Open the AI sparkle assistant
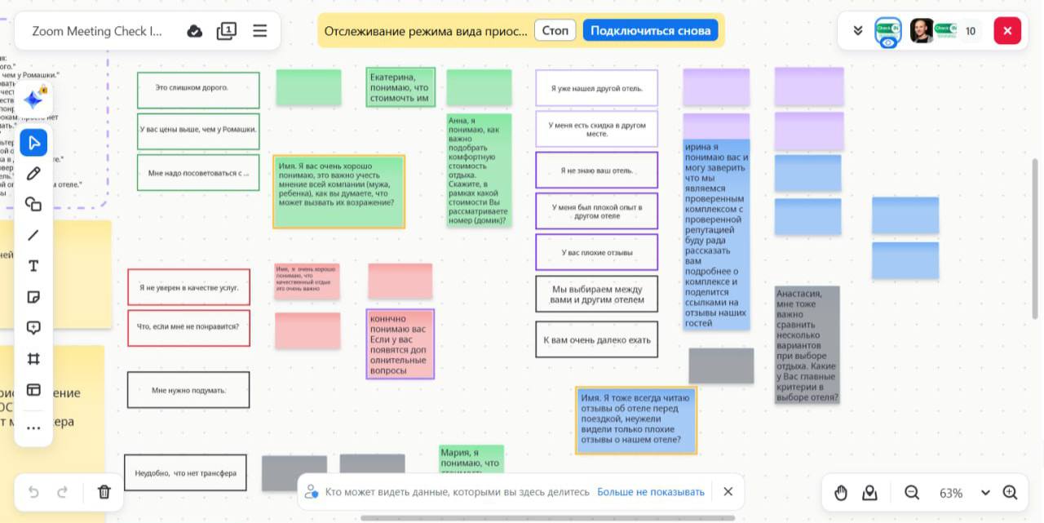1044x523 pixels. pos(33,100)
